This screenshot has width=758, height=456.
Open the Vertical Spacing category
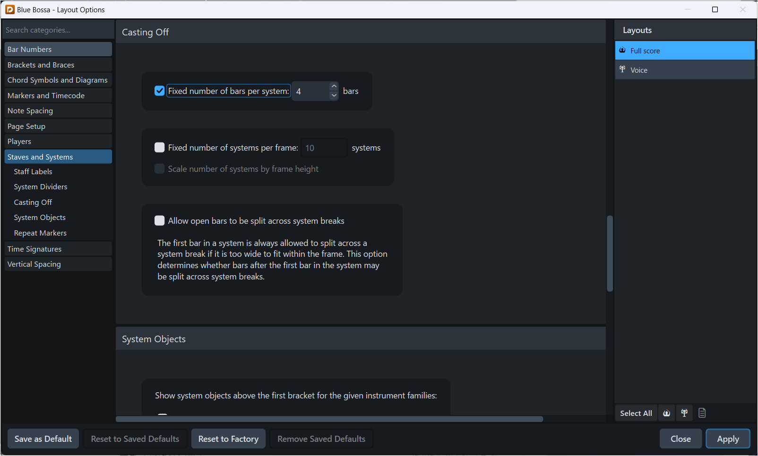pos(58,264)
